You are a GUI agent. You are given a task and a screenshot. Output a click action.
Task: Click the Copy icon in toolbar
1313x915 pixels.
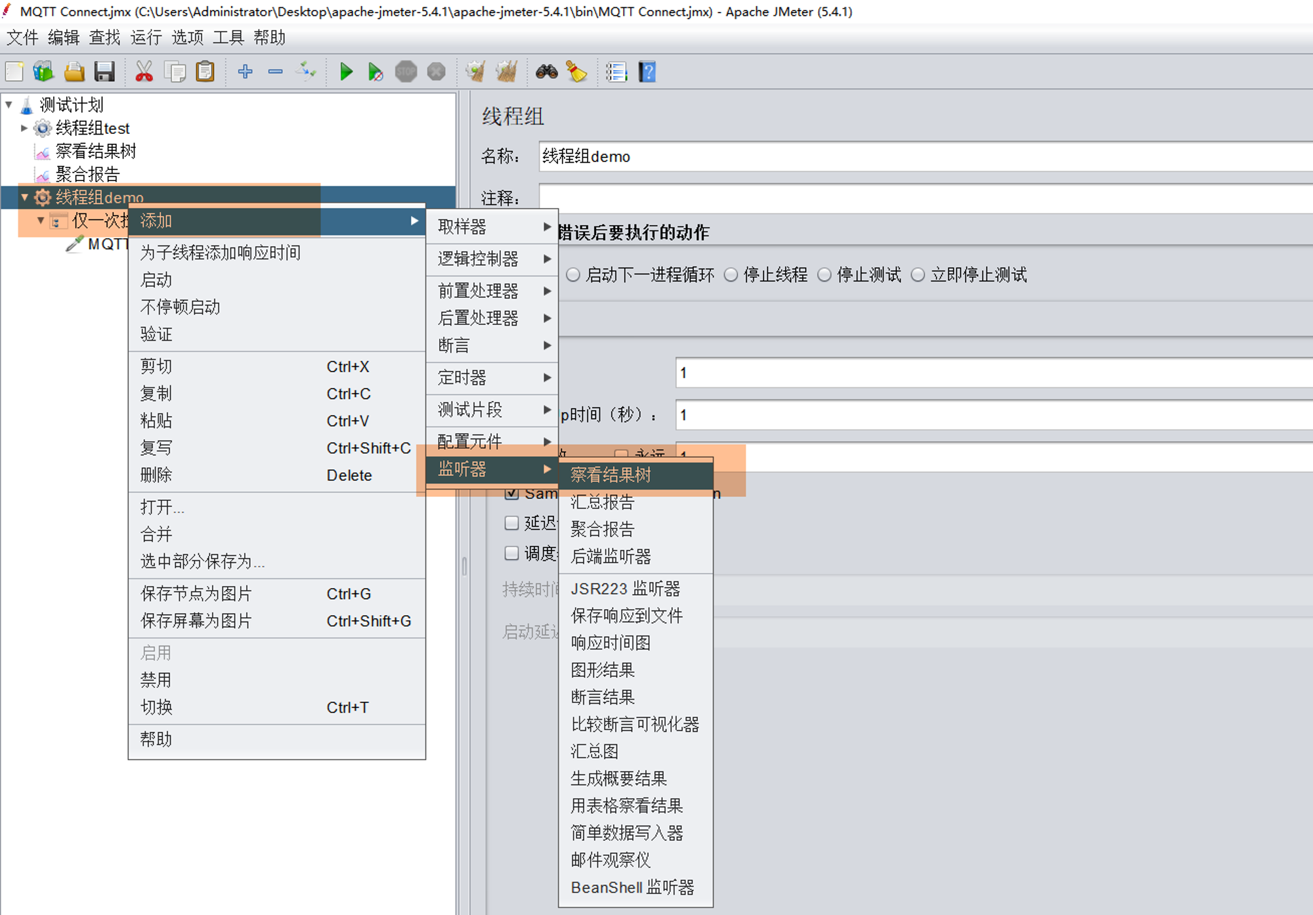tap(175, 72)
